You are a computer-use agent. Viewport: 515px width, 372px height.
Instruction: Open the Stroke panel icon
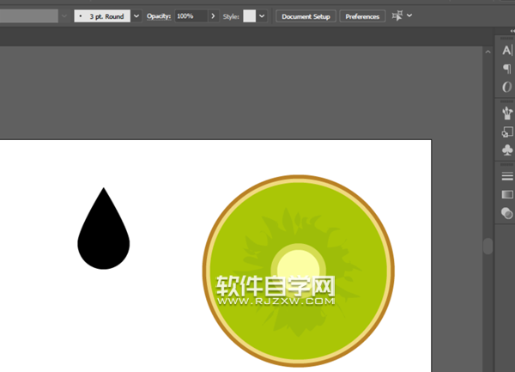(x=507, y=176)
